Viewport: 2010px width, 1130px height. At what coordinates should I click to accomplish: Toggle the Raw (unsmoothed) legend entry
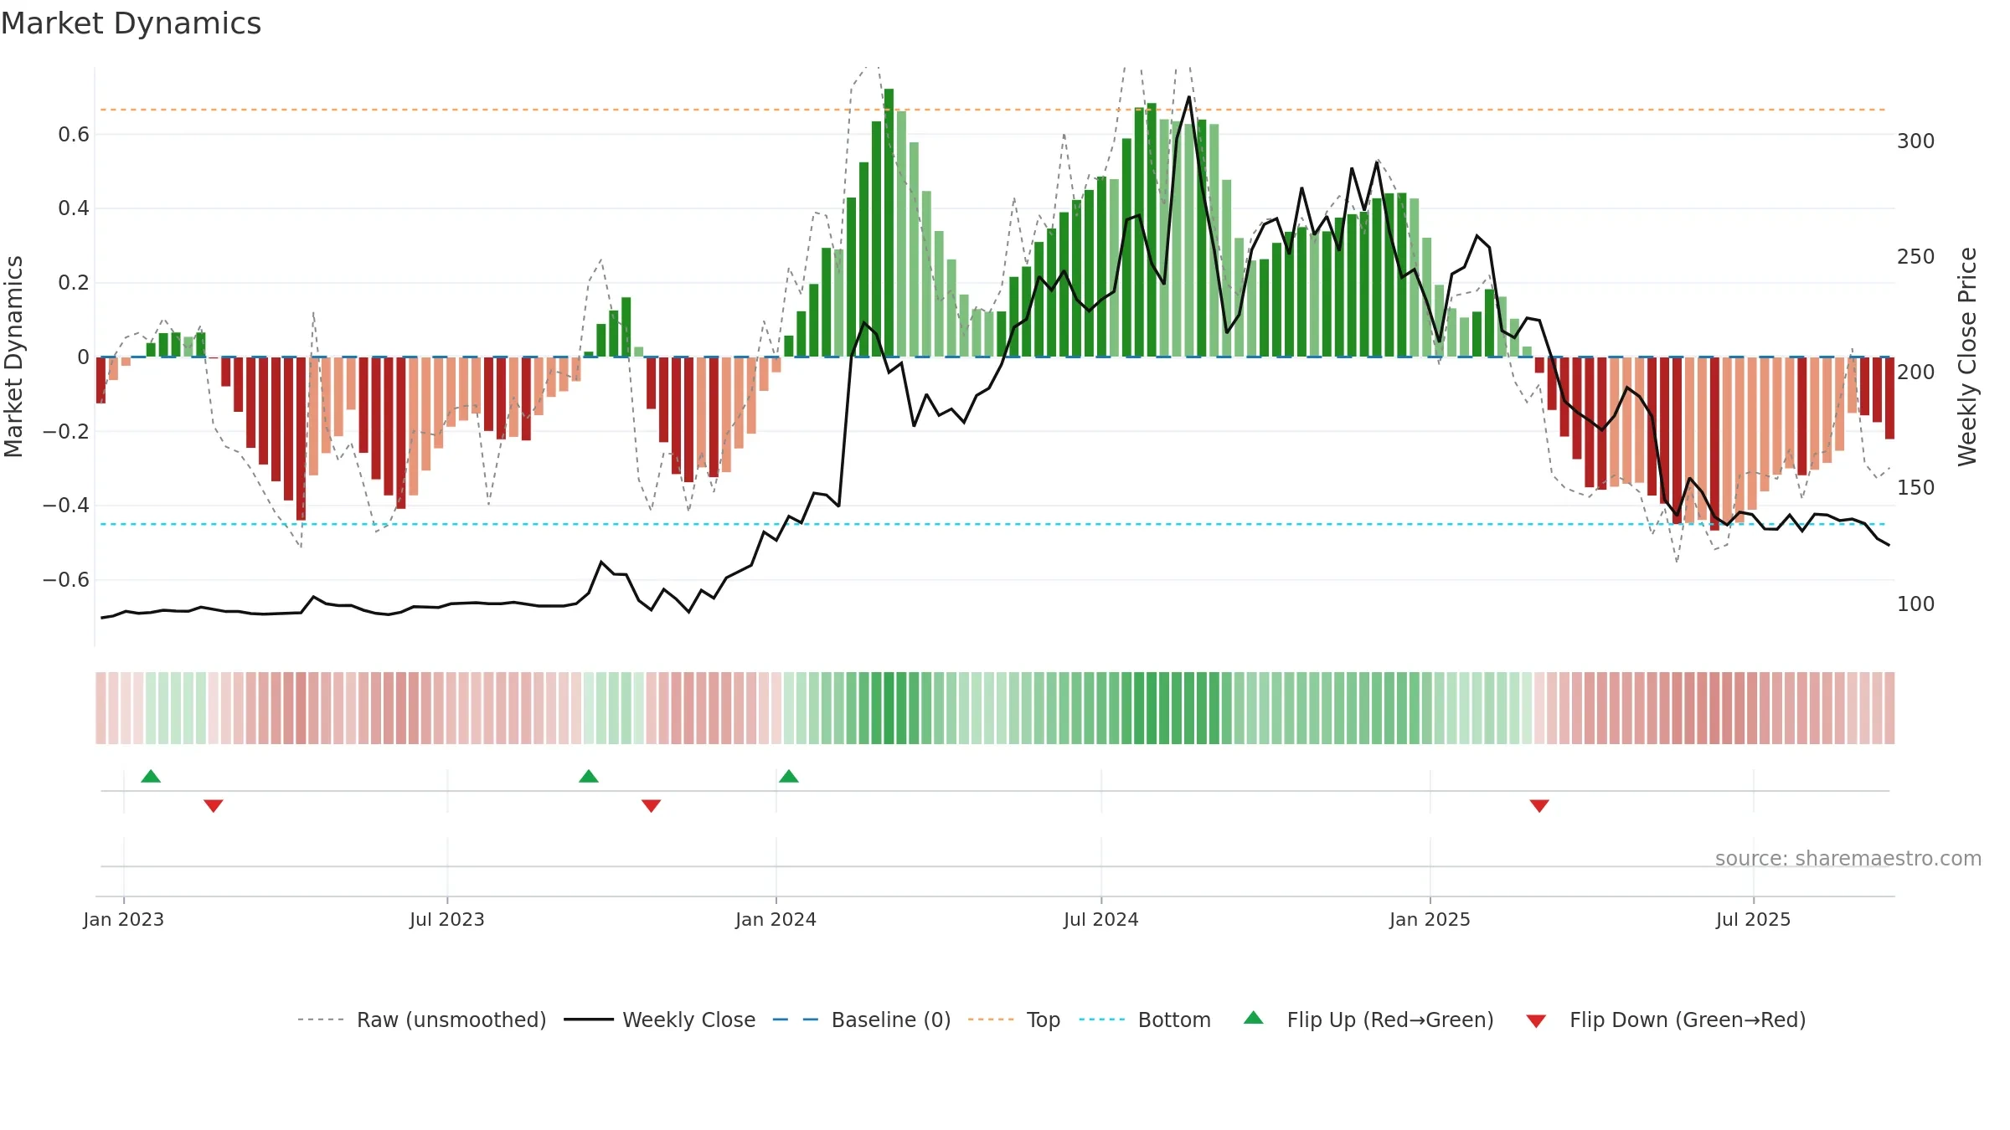(x=422, y=1020)
